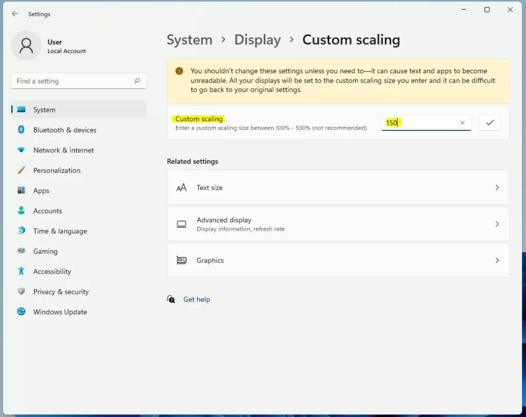Select Personalization in sidebar
This screenshot has width=526, height=417.
click(x=79, y=170)
